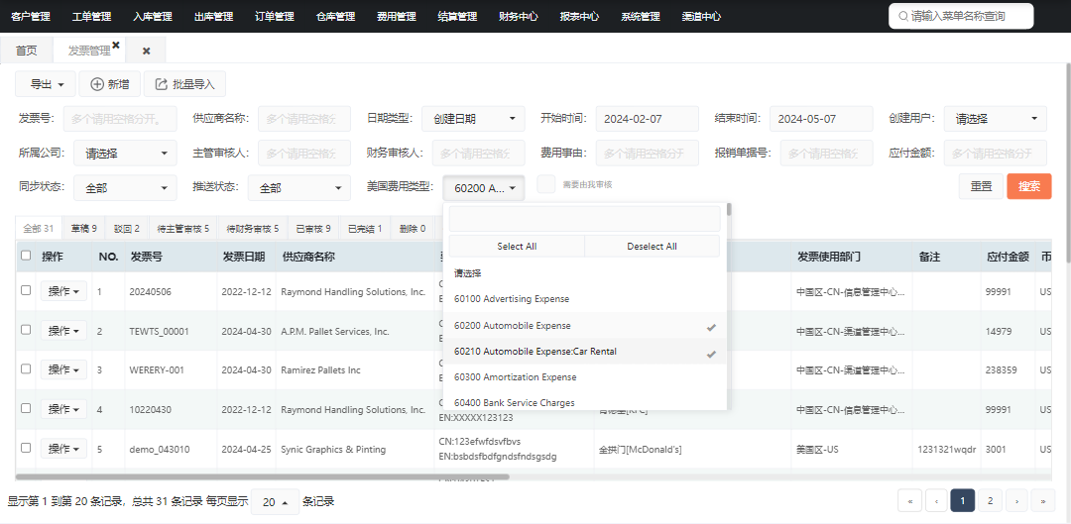The image size is (1071, 524).
Task: Open the 财务中心 menu
Action: [519, 17]
